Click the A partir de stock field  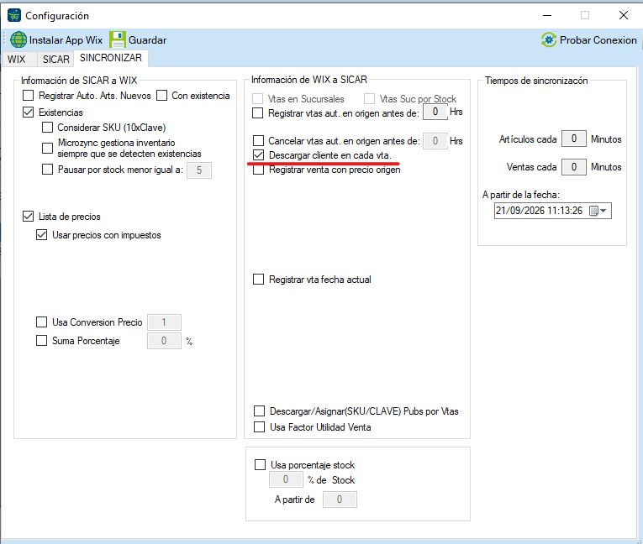[340, 500]
